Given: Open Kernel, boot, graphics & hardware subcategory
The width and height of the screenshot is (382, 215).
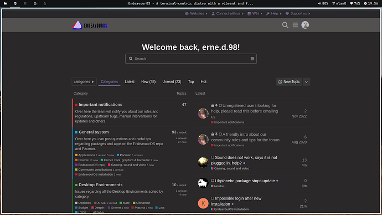Looking at the screenshot, I should pyautogui.click(x=127, y=160).
